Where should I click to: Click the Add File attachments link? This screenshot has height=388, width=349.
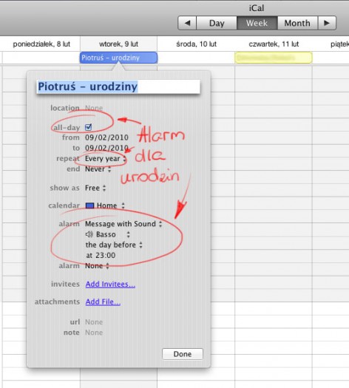click(103, 302)
